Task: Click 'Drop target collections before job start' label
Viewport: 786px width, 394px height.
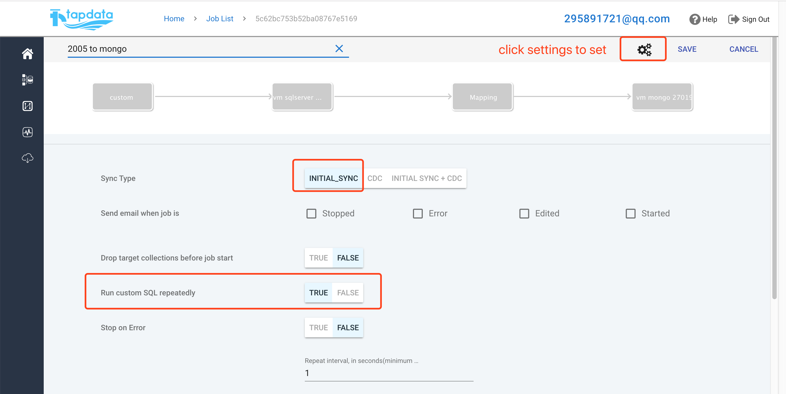Action: tap(167, 258)
